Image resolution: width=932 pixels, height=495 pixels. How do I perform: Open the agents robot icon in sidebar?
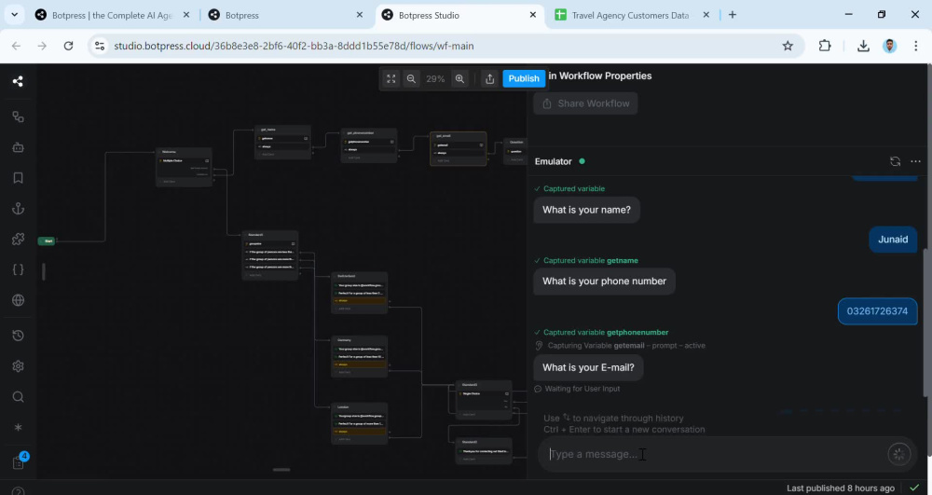coord(18,147)
